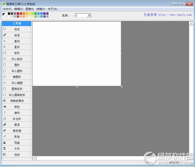The width and height of the screenshot is (195, 168).
Task: Choose the green color swatch
Action: [36, 14]
